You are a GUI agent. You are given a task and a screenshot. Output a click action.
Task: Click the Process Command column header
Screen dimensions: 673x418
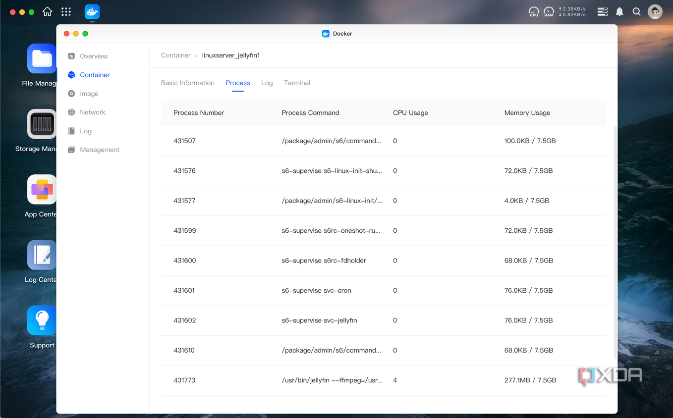(x=310, y=113)
